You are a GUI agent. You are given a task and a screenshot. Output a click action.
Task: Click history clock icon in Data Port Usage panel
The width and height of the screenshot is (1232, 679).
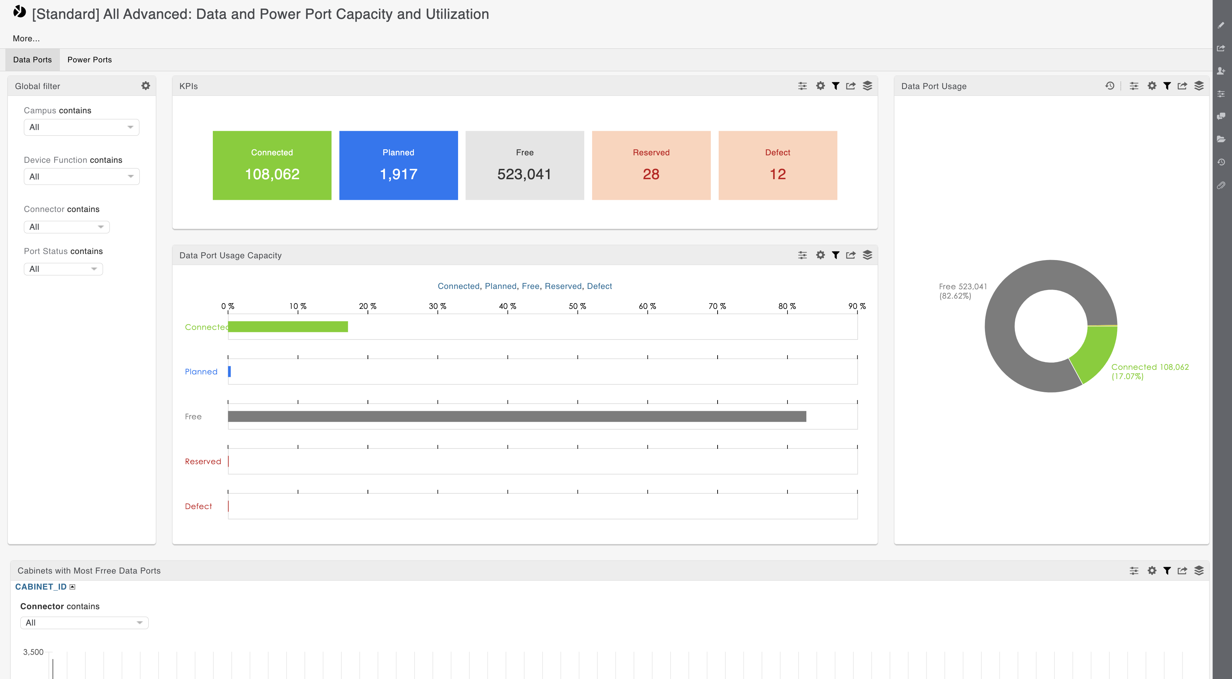coord(1110,85)
